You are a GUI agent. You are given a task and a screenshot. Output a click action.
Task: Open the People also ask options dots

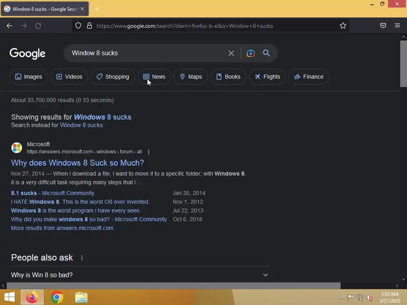point(82,258)
